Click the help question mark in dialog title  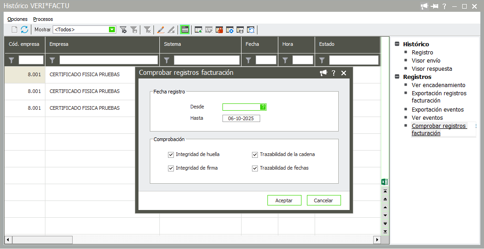pyautogui.click(x=333, y=73)
